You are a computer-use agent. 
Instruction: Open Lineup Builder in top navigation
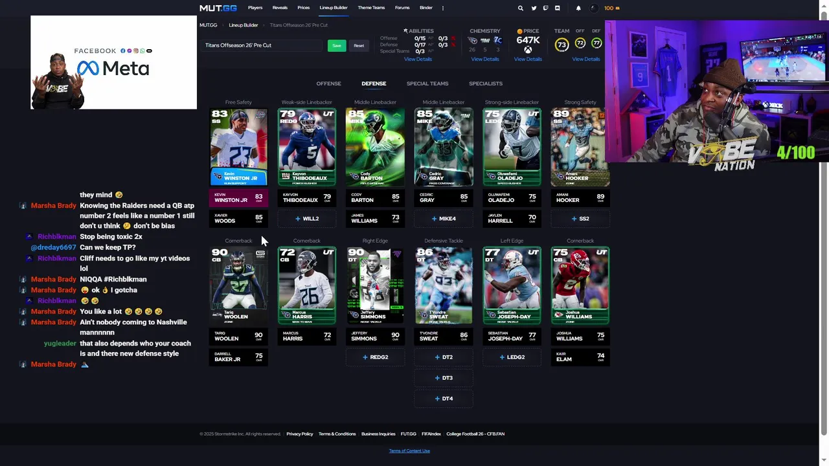tap(334, 8)
